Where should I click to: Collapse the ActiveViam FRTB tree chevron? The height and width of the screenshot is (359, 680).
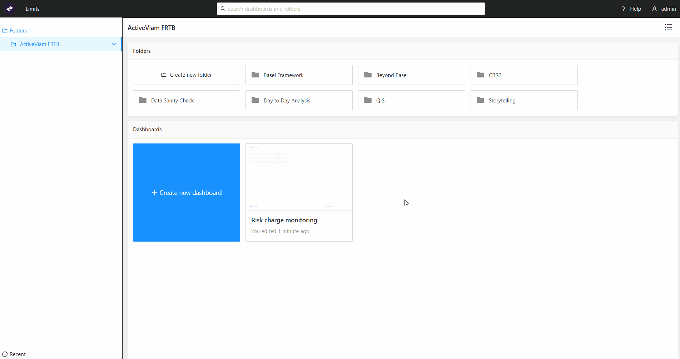114,44
